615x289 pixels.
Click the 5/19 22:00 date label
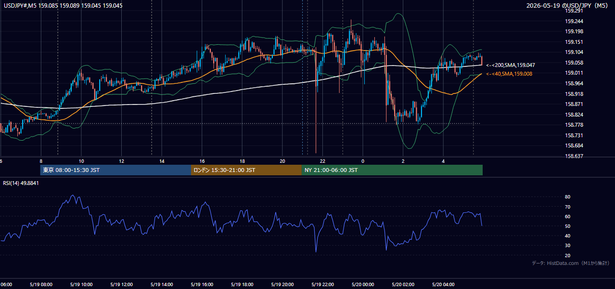coord(322,285)
